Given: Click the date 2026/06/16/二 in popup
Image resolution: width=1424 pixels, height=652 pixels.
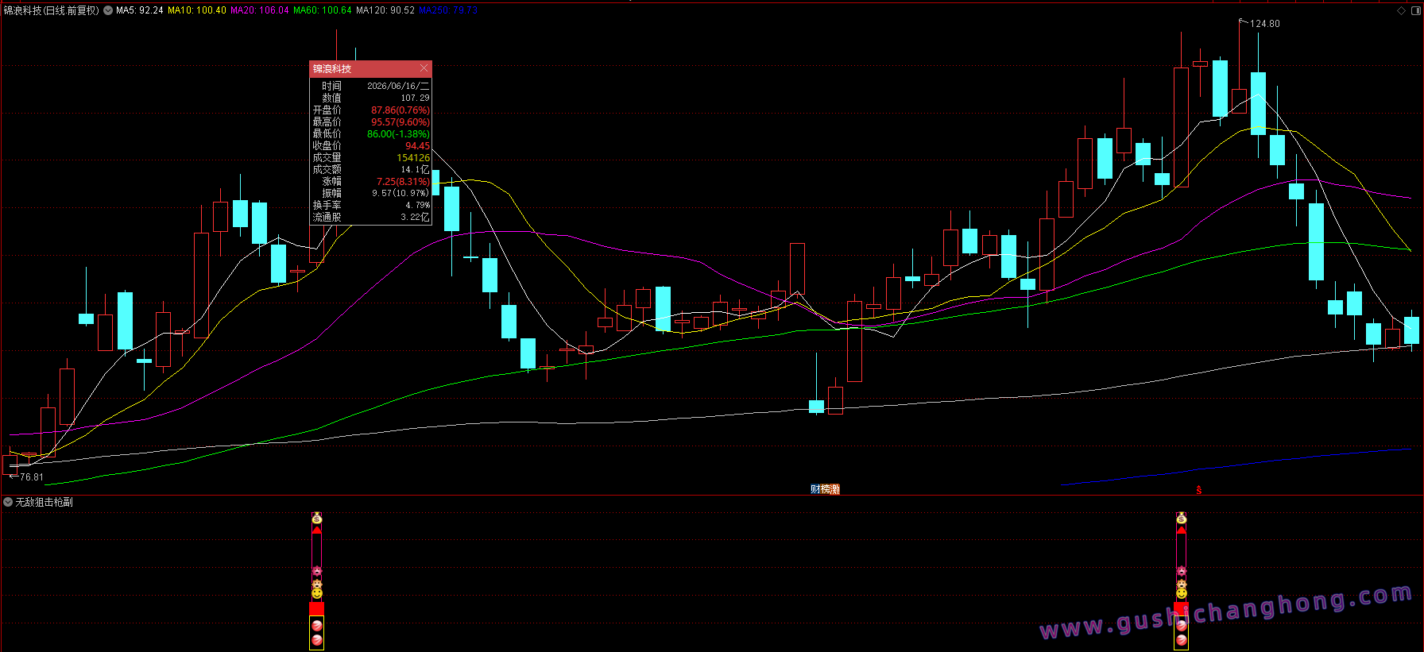Looking at the screenshot, I should click(398, 86).
